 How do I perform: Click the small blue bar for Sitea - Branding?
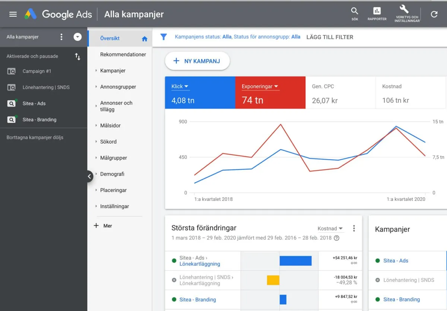click(283, 299)
